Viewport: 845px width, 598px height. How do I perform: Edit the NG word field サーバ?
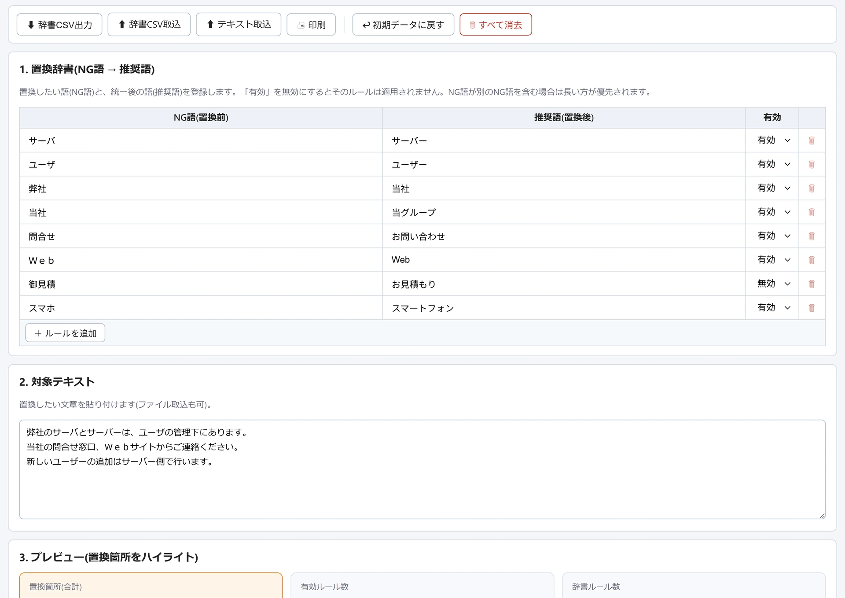(201, 140)
